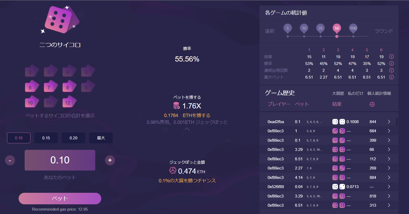Deselect dice sum 7 tile
The image size is (409, 214).
50,86
